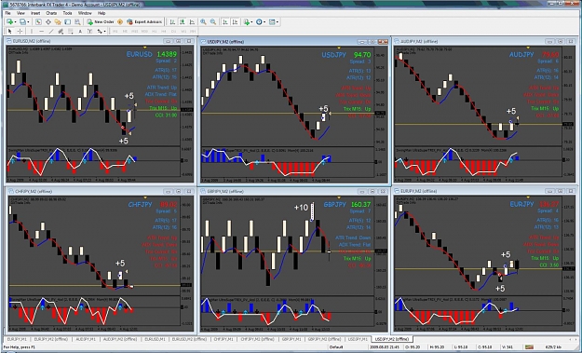Open the Tools menu
The height and width of the screenshot is (353, 582).
(67, 13)
